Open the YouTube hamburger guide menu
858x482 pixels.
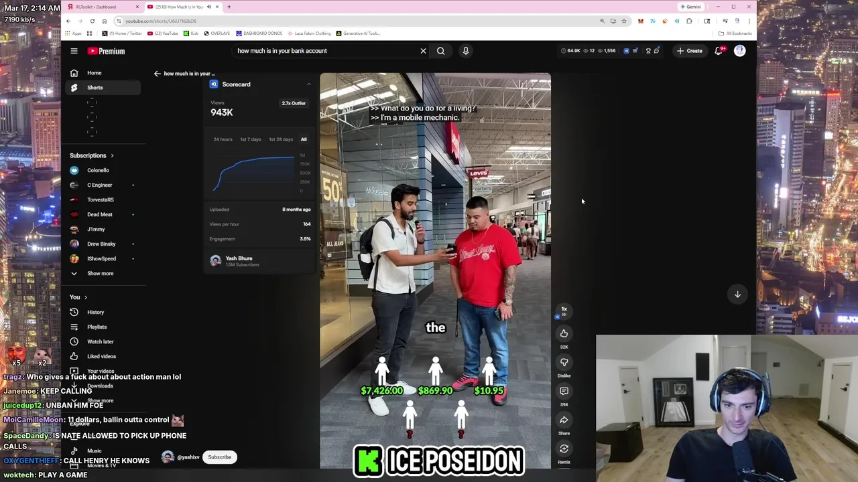74,51
